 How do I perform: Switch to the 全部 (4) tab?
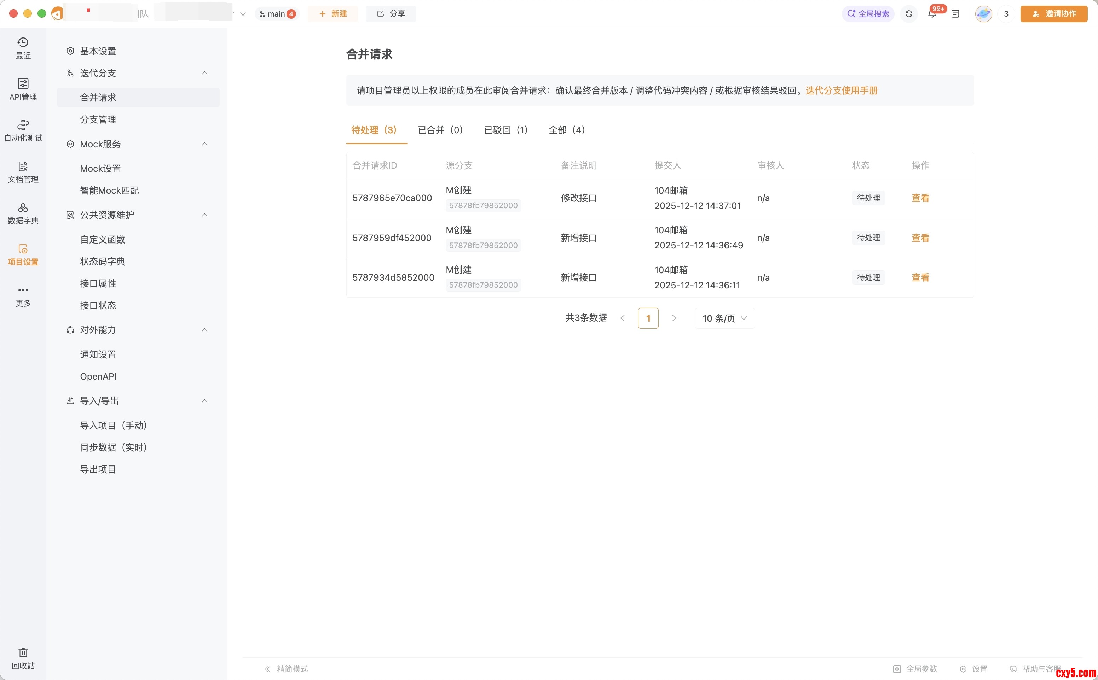click(567, 130)
